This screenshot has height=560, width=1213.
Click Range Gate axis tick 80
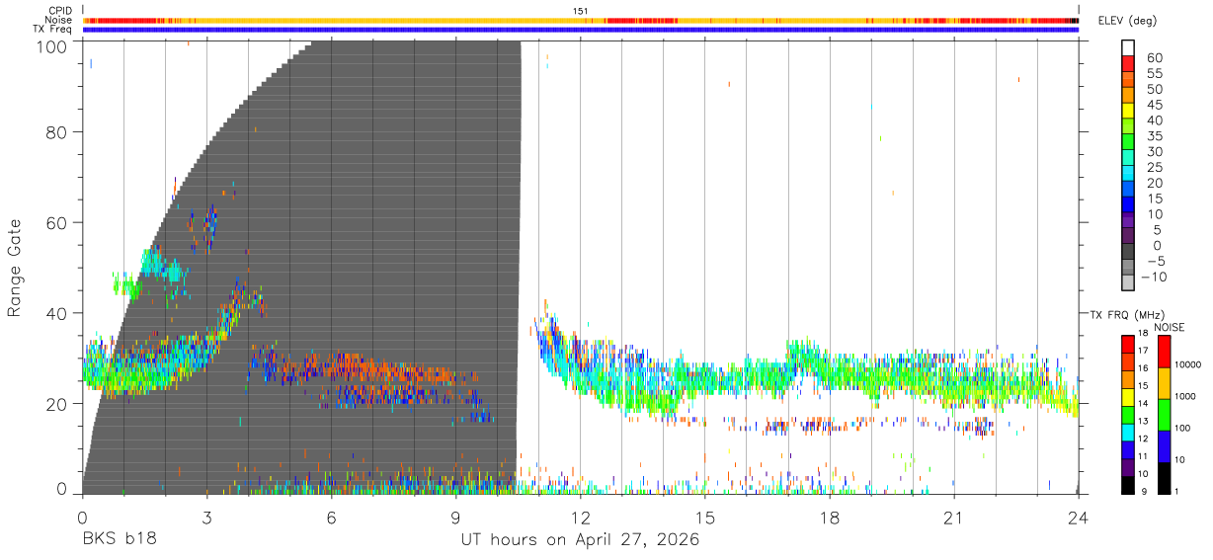coord(54,131)
